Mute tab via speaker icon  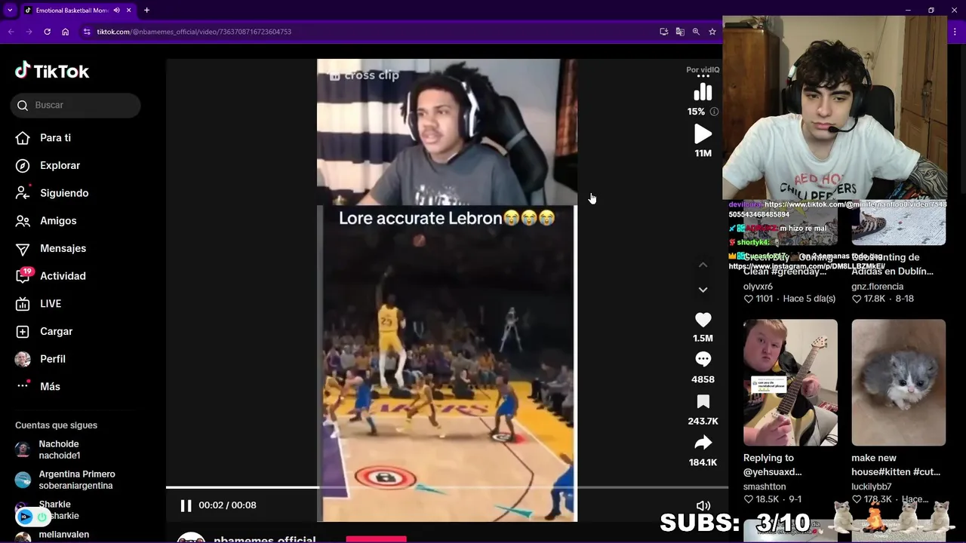(116, 10)
